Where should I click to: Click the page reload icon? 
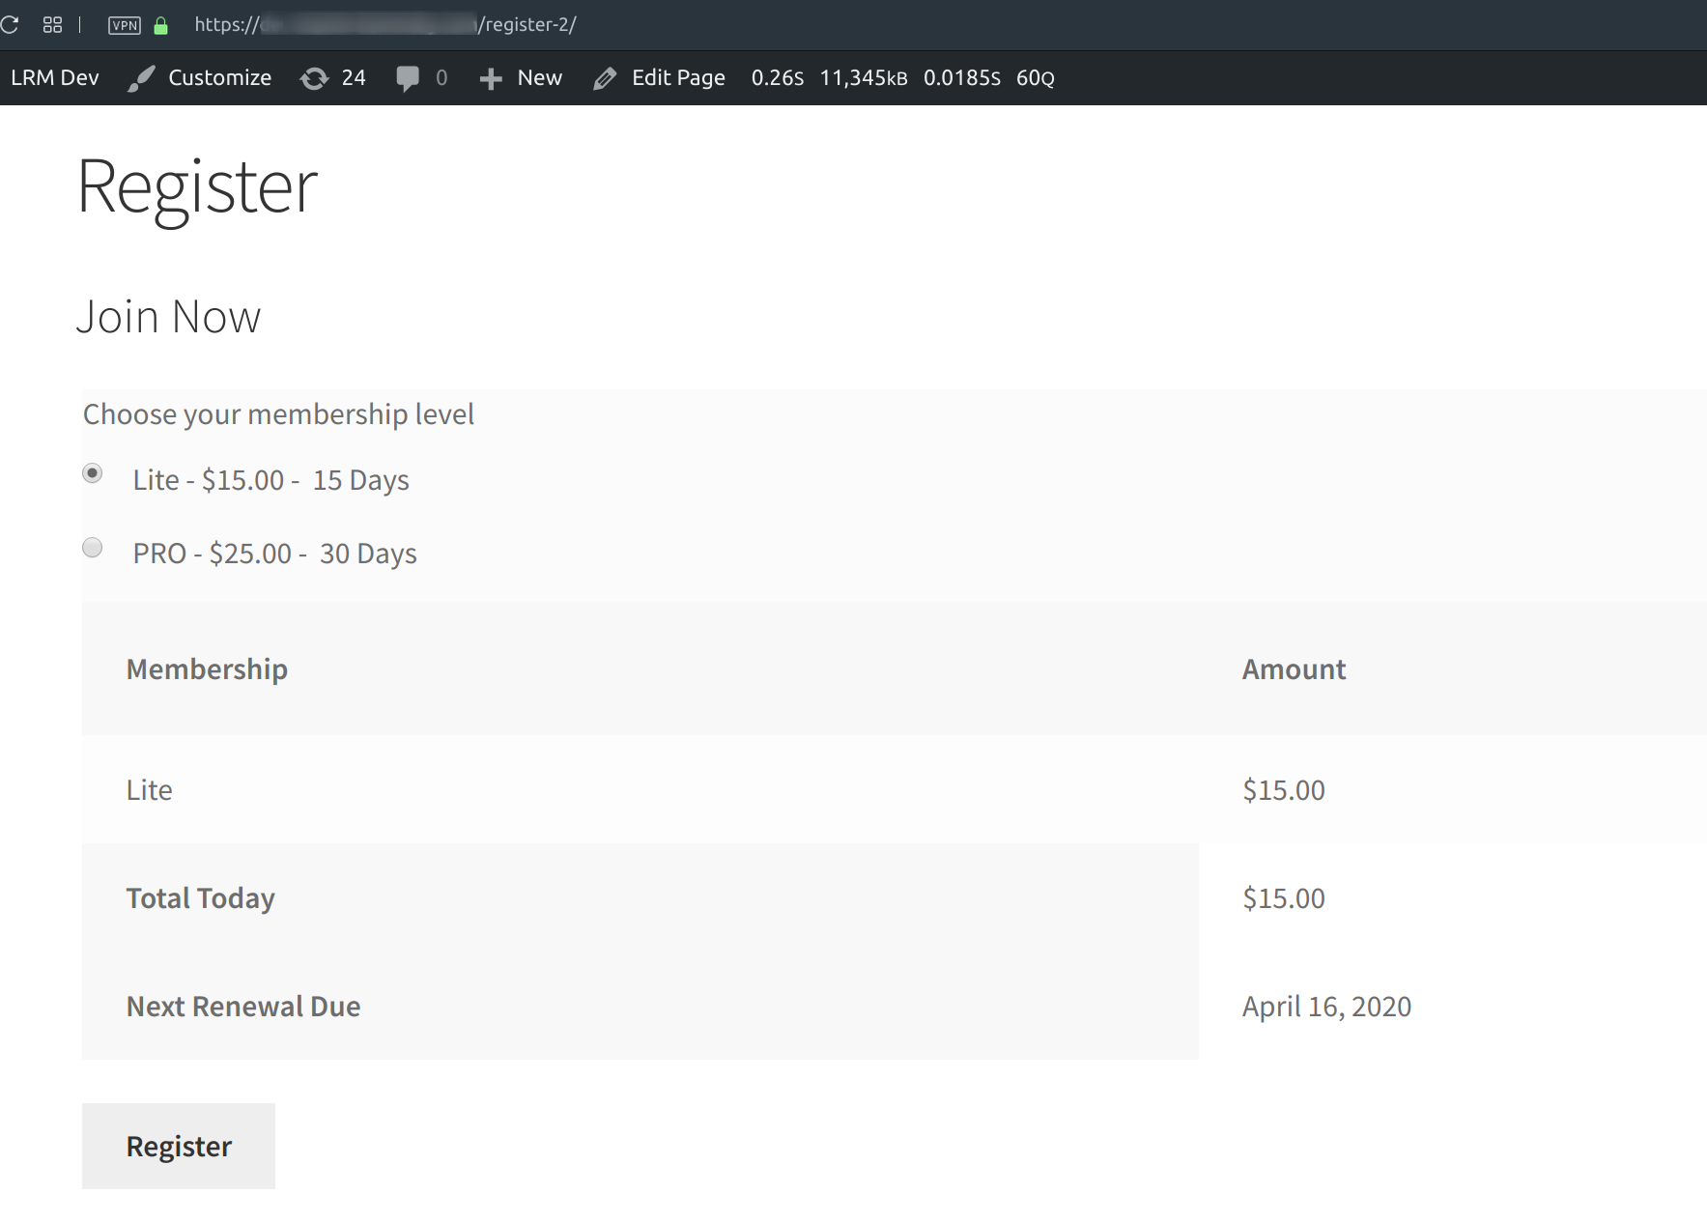(12, 24)
